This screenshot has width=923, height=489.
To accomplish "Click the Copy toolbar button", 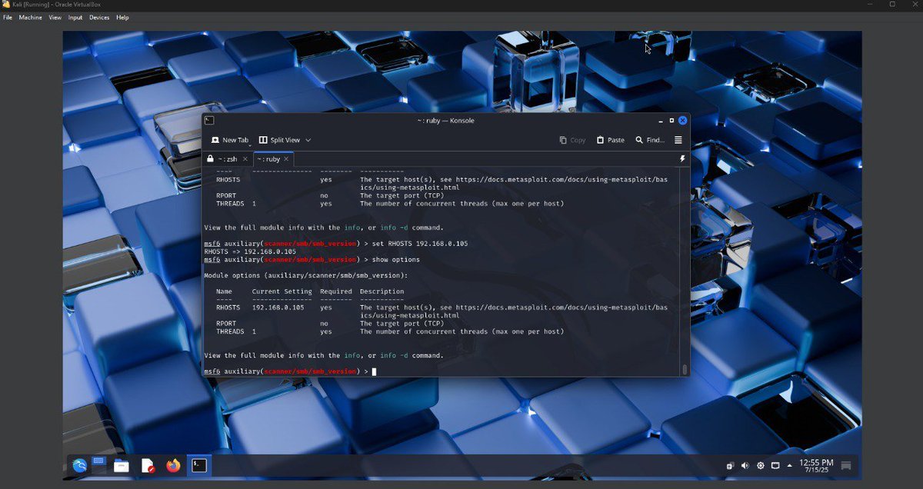I will pos(572,140).
